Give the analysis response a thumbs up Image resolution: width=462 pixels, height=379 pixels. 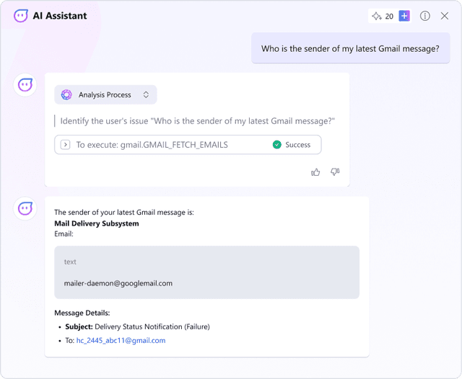click(x=315, y=172)
